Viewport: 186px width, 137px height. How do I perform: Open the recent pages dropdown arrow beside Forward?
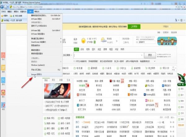pyautogui.click(x=8, y=7)
